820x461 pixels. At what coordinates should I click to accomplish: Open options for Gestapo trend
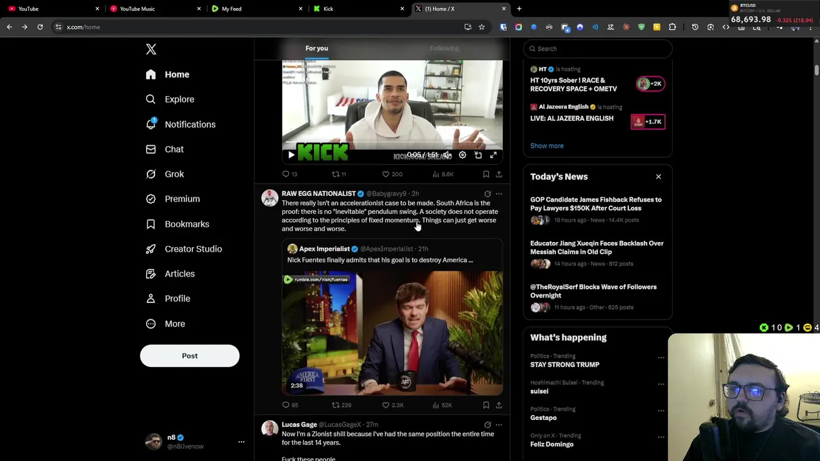tap(660, 410)
